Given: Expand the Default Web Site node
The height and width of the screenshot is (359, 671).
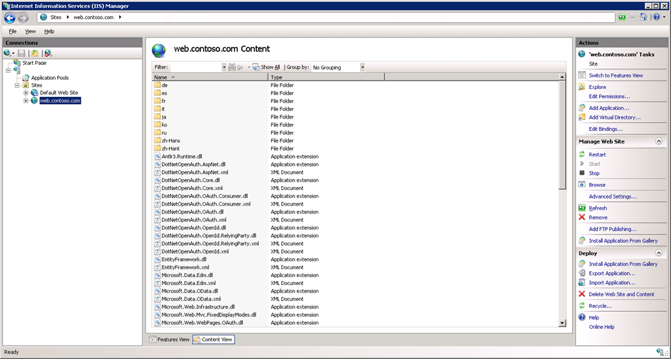Looking at the screenshot, I should [26, 93].
